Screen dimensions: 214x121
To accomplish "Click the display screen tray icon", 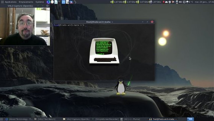I will [x=184, y=2].
